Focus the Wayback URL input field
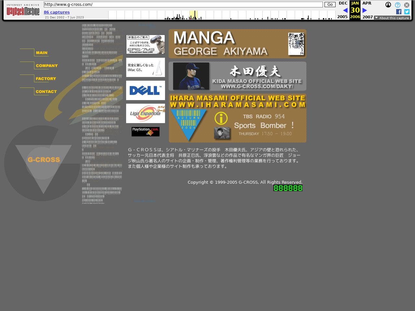415x311 pixels. (183, 5)
